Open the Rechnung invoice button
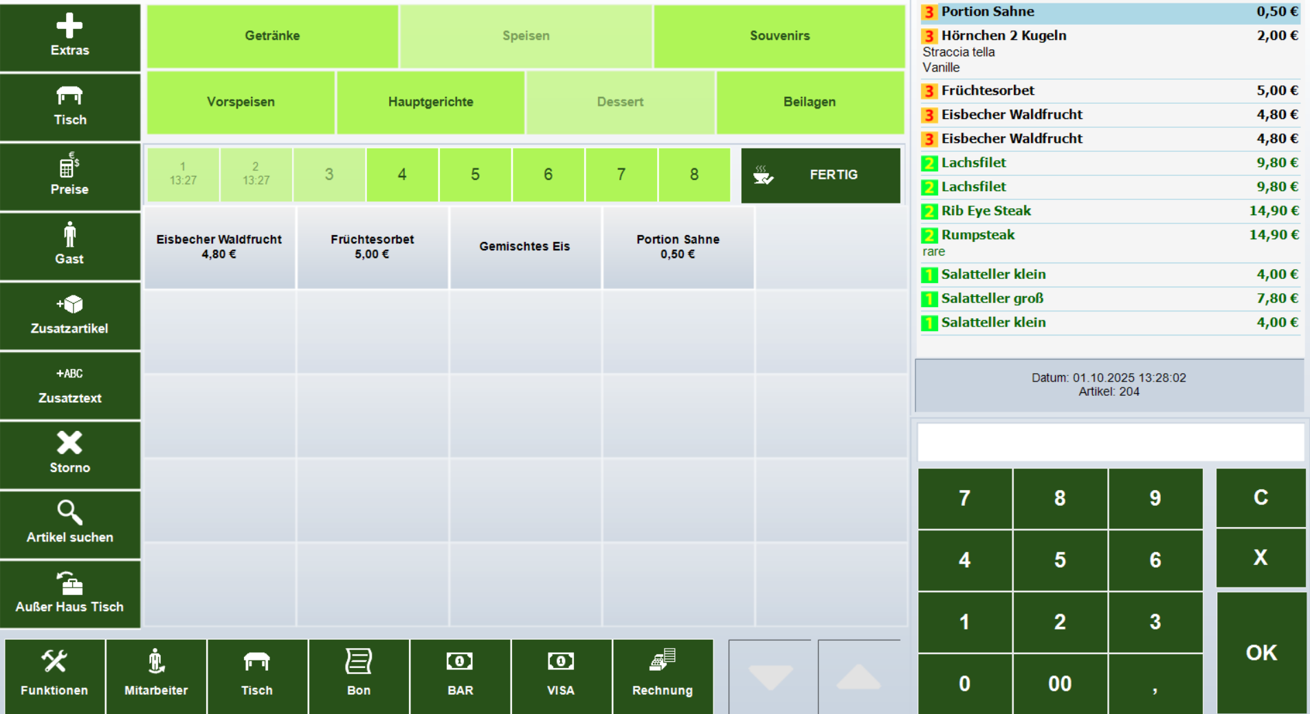 [x=663, y=677]
